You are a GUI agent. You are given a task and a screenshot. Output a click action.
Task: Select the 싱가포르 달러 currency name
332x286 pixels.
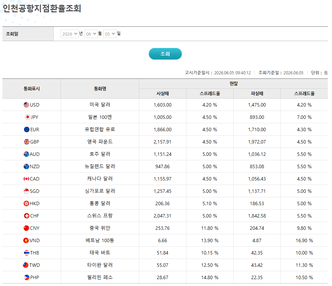[x=100, y=191]
